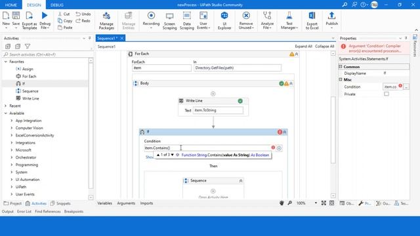Open the Breakpoints tab

tap(73, 211)
